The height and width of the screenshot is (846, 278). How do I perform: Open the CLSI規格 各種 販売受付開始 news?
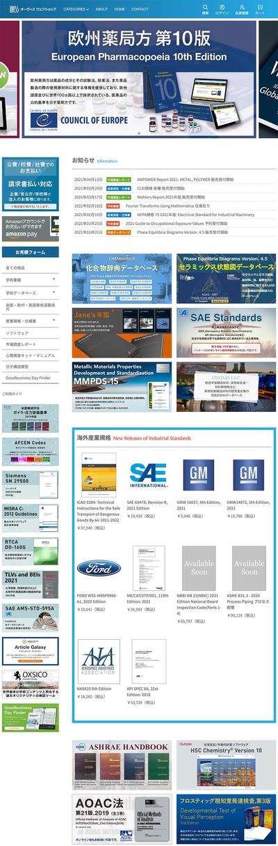[x=161, y=188]
